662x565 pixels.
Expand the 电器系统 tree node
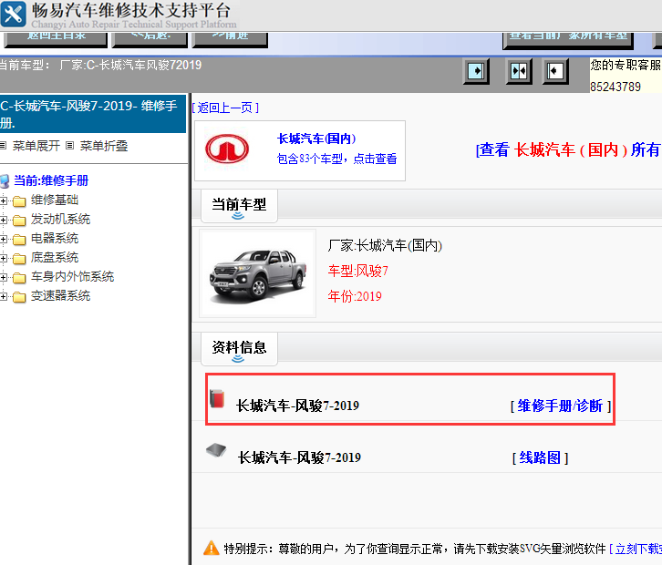click(4, 239)
